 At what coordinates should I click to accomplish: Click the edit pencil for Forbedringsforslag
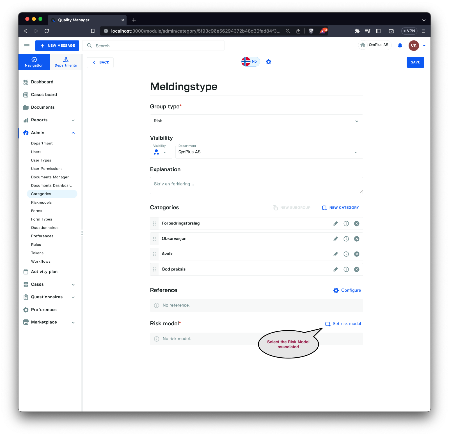336,224
